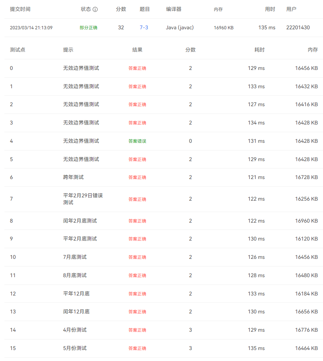Click the 闰年2月底测试 hint
Screen dimensions: 323x361
[x=80, y=221]
